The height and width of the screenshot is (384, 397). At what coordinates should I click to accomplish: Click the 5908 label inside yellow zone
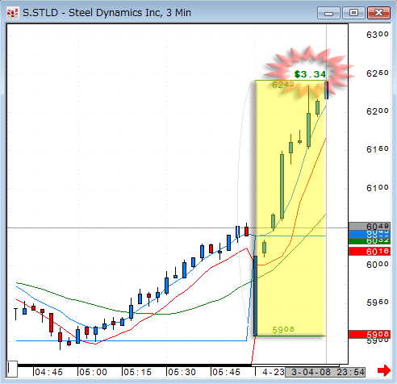coord(283,329)
